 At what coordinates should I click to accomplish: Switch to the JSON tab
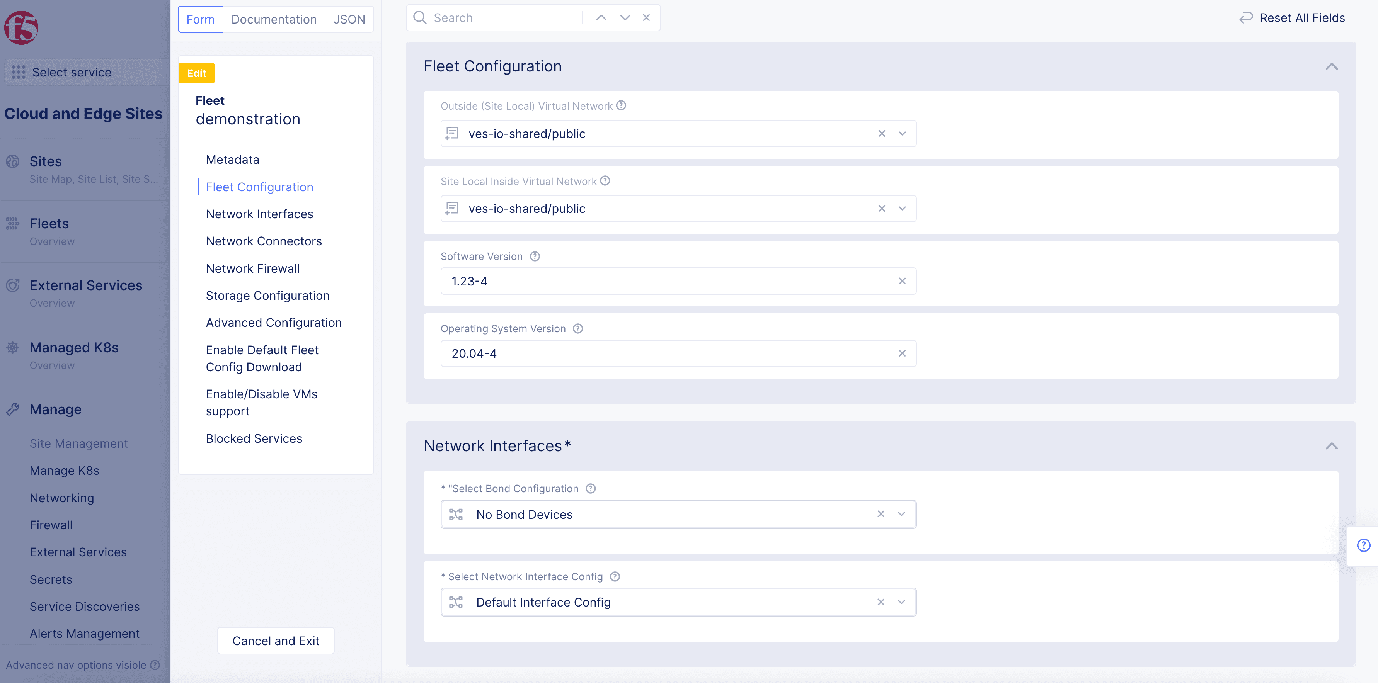[x=349, y=19]
